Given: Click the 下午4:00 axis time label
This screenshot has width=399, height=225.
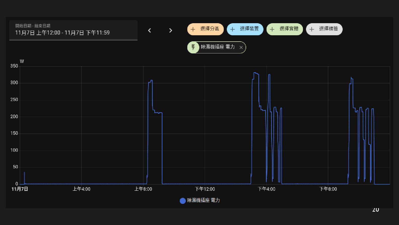Looking at the screenshot, I should pyautogui.click(x=267, y=189).
